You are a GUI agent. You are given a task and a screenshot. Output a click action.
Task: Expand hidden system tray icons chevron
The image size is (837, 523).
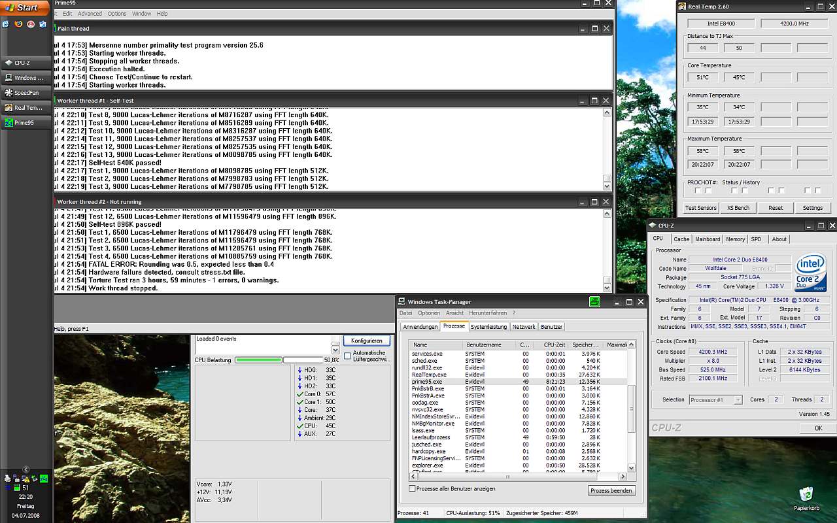coord(26,469)
